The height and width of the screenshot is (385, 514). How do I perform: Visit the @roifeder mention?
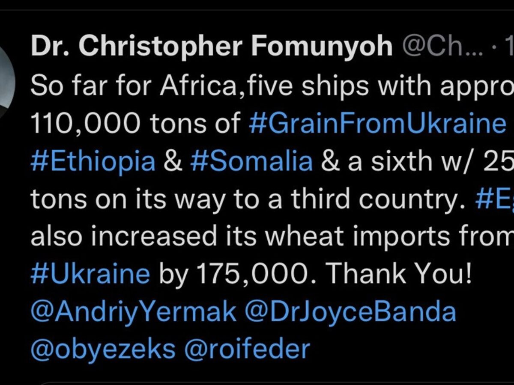tap(247, 349)
